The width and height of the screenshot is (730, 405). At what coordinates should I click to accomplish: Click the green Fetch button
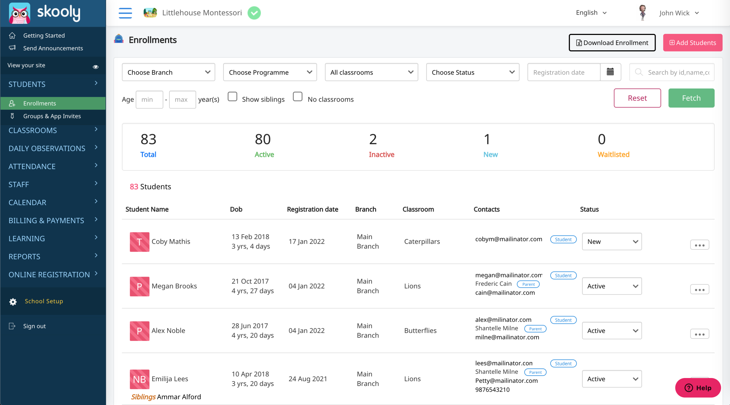[x=691, y=98]
